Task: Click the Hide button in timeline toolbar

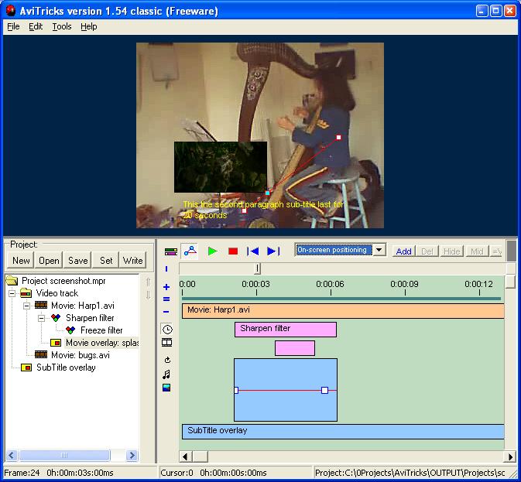Action: click(x=452, y=251)
